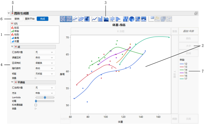Viewport: 206px width, 124px height.
Task: Choose the Caption Box element icon
Action: (151, 19)
